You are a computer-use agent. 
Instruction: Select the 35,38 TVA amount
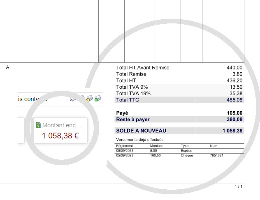click(236, 93)
